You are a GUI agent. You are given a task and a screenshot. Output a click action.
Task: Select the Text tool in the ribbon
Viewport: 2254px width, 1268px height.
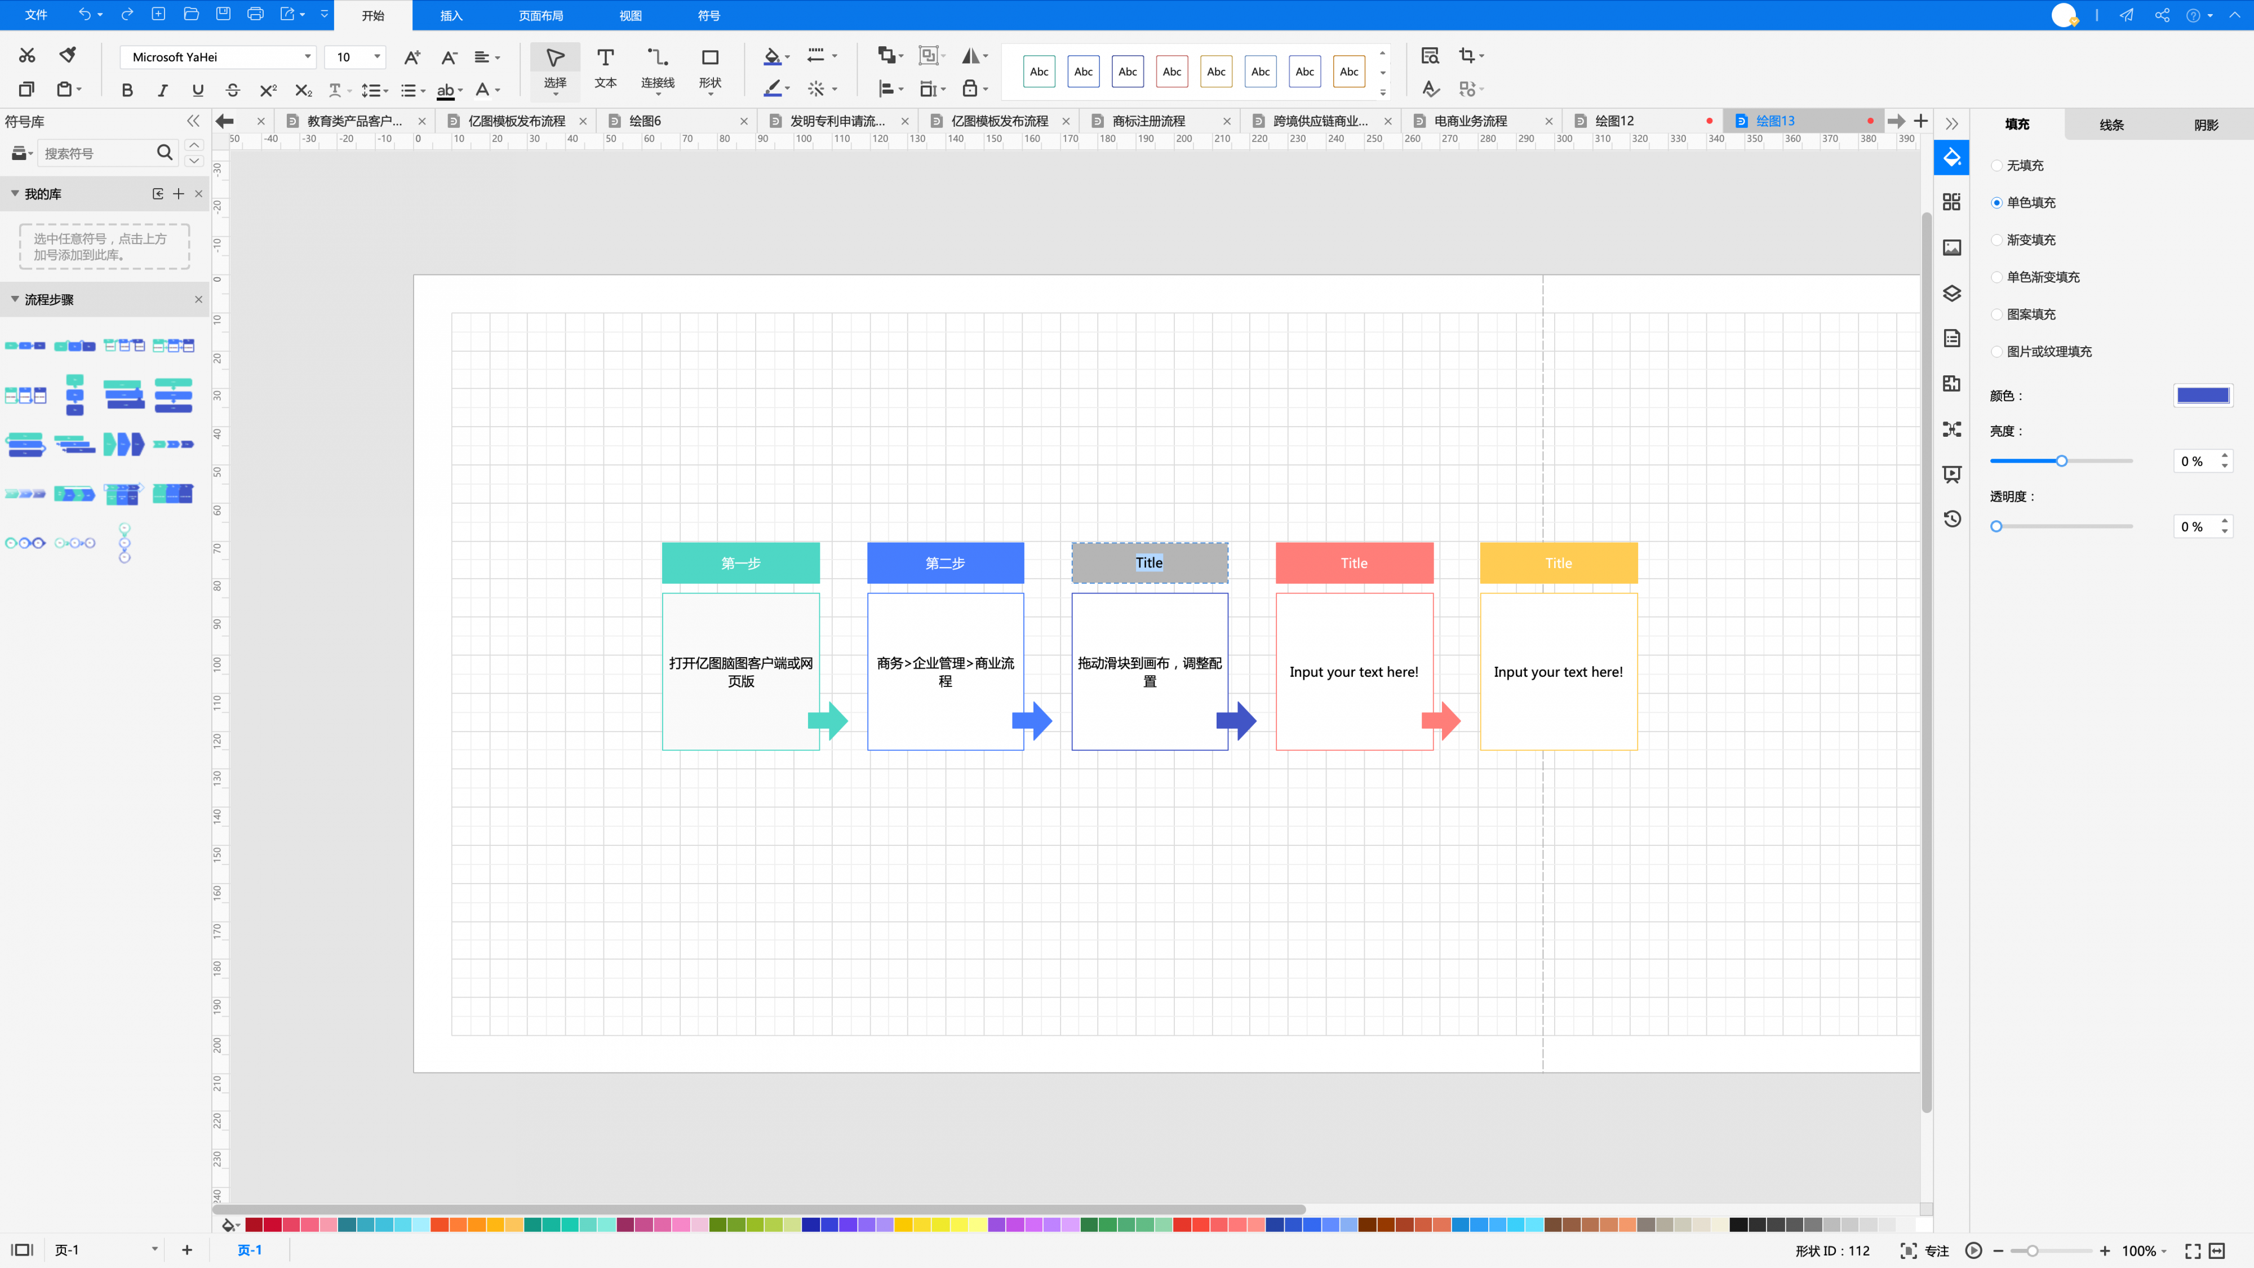coord(605,68)
